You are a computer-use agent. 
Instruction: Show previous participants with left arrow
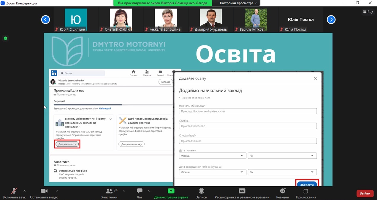click(45, 20)
